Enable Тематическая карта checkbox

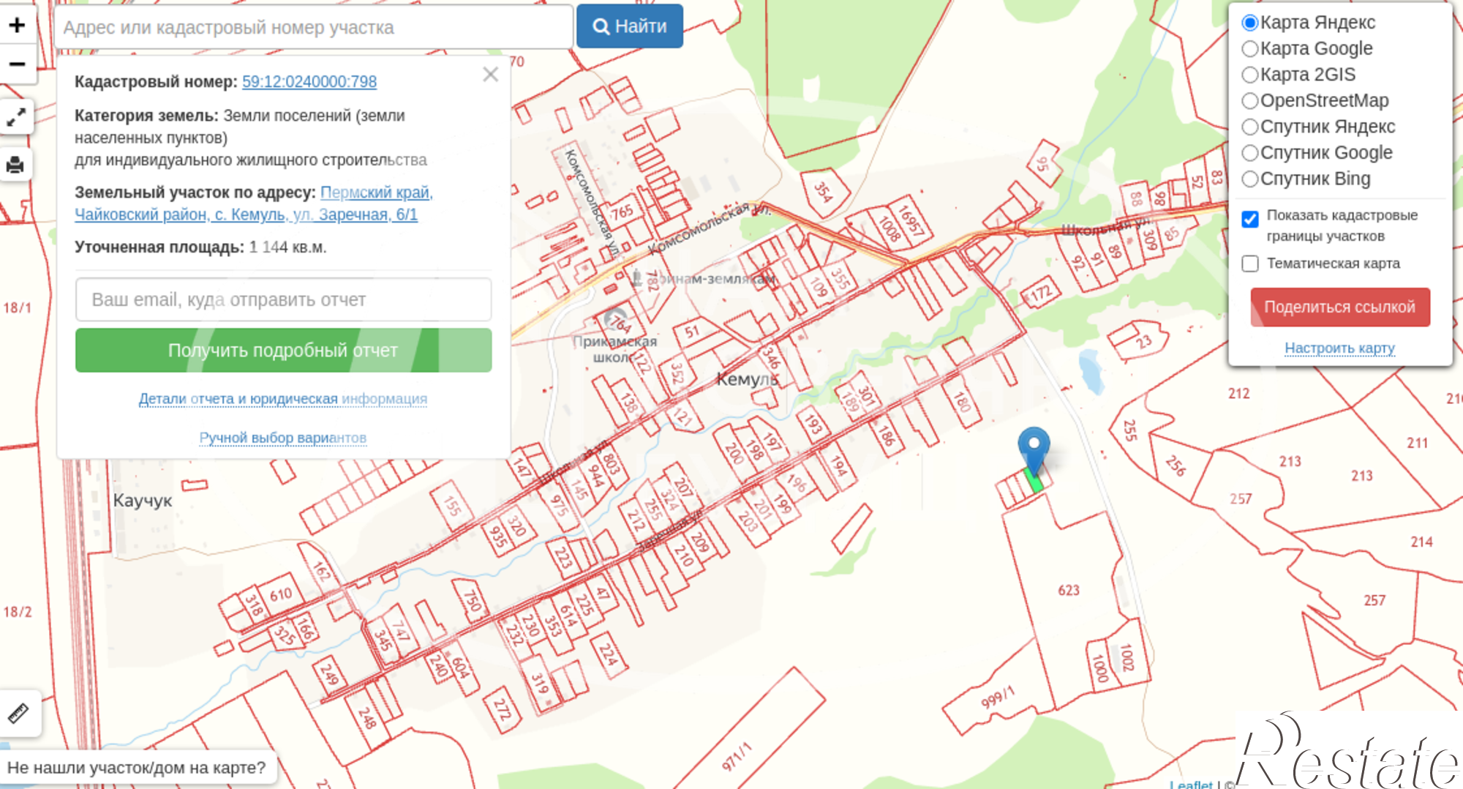[x=1250, y=263]
